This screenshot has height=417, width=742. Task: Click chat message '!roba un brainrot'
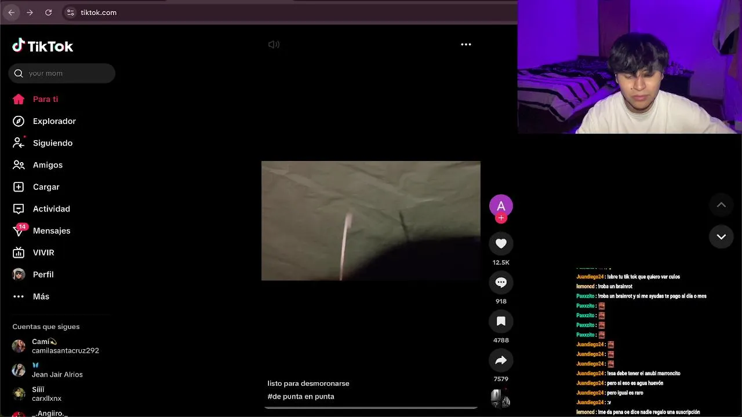[614, 286]
